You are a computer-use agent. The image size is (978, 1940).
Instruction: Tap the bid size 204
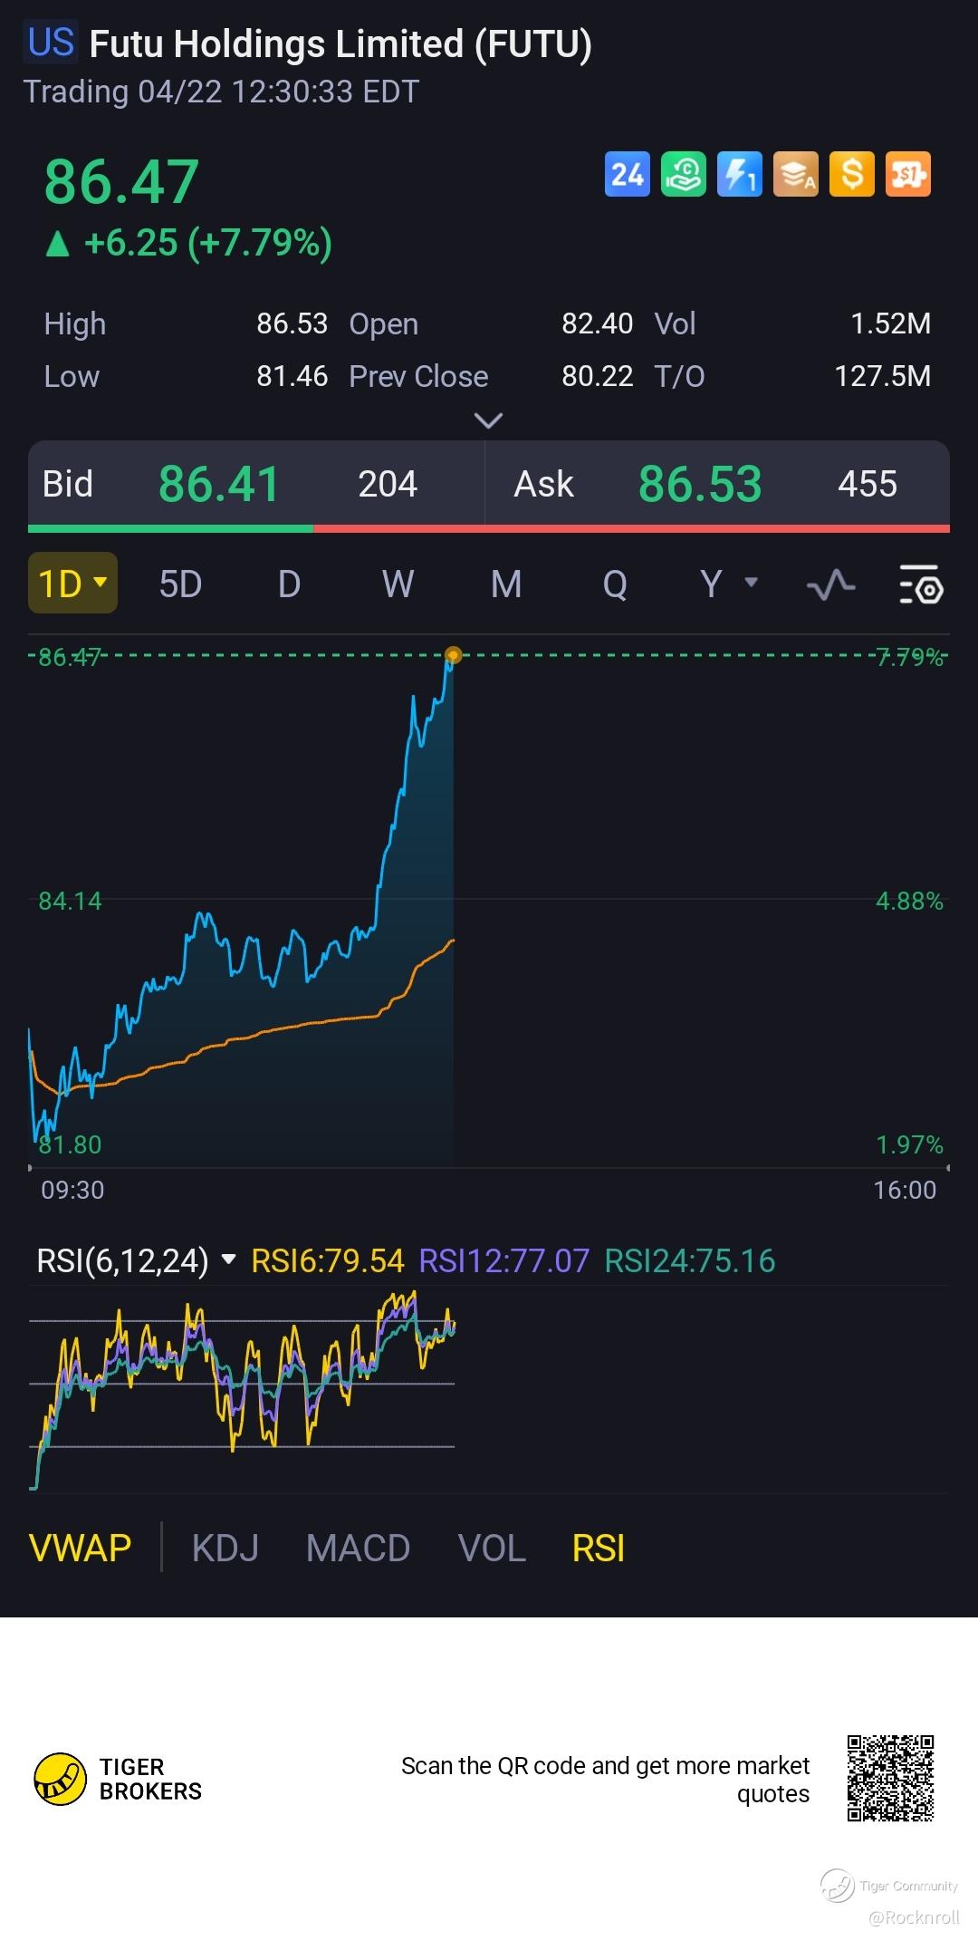coord(388,484)
